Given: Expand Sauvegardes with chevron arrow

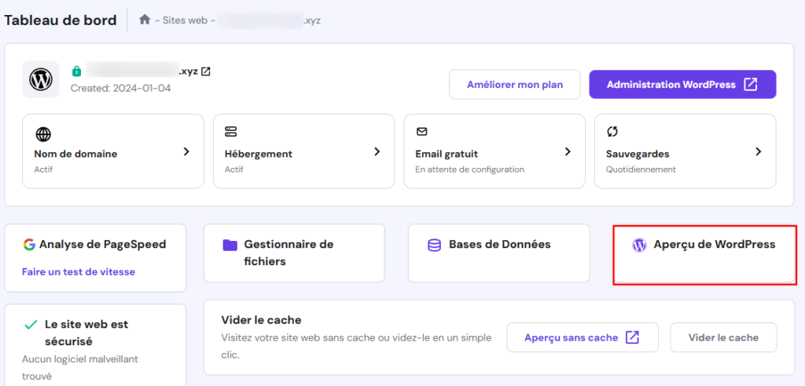Looking at the screenshot, I should (x=758, y=151).
